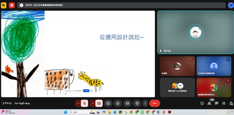The image size is (234, 115).
Task: Show the participants people panel
Action: [x=209, y=103]
